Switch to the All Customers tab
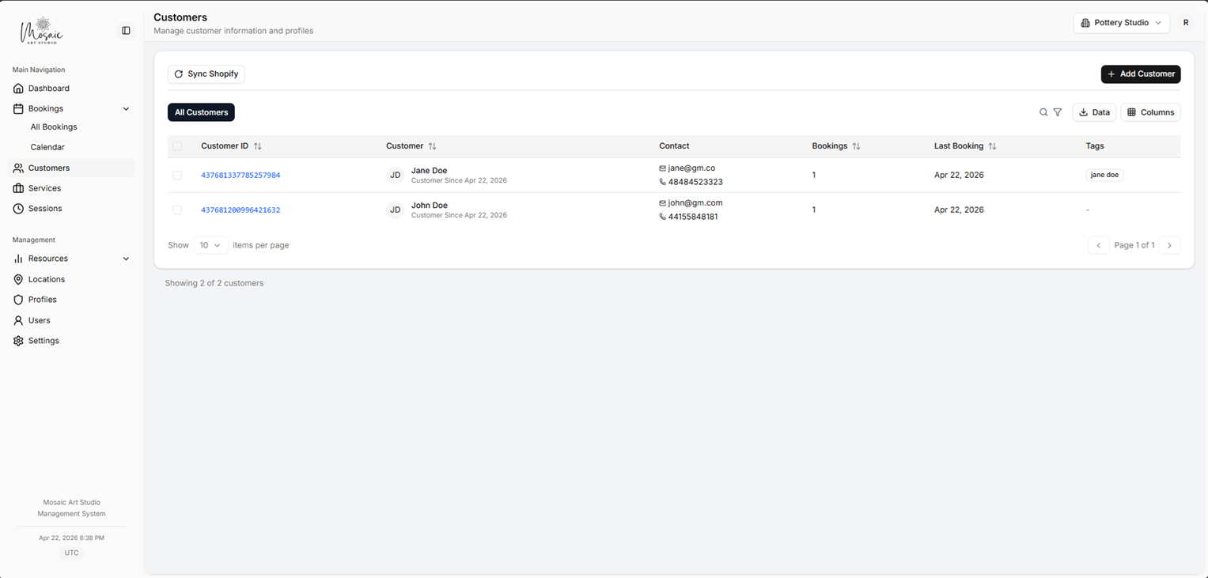 [x=200, y=111]
